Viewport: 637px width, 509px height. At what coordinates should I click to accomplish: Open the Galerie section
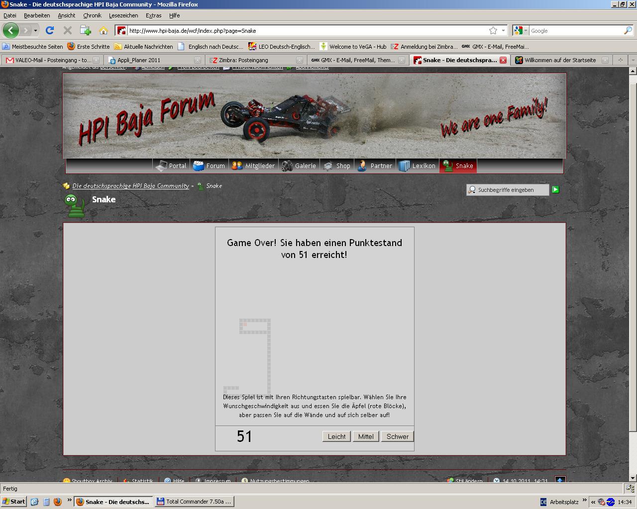click(299, 166)
